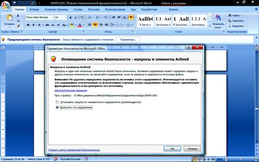
Task: Select the '1 Загол 1' style thumbnail
Action: [x=145, y=21]
